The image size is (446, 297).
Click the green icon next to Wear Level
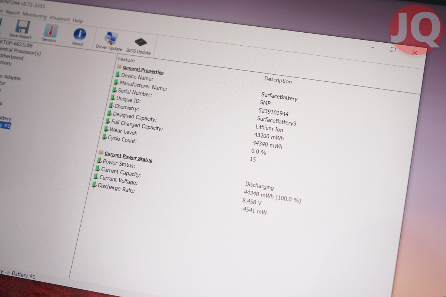click(106, 129)
